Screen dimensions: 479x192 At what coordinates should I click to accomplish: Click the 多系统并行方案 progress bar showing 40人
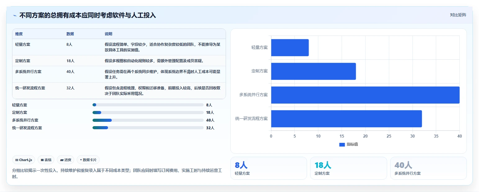(x=148, y=120)
